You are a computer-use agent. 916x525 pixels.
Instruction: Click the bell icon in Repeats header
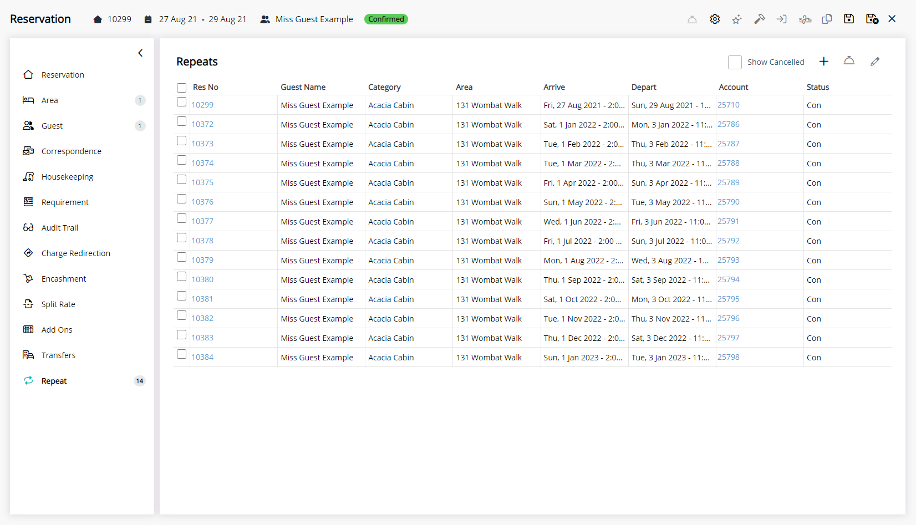coord(849,62)
